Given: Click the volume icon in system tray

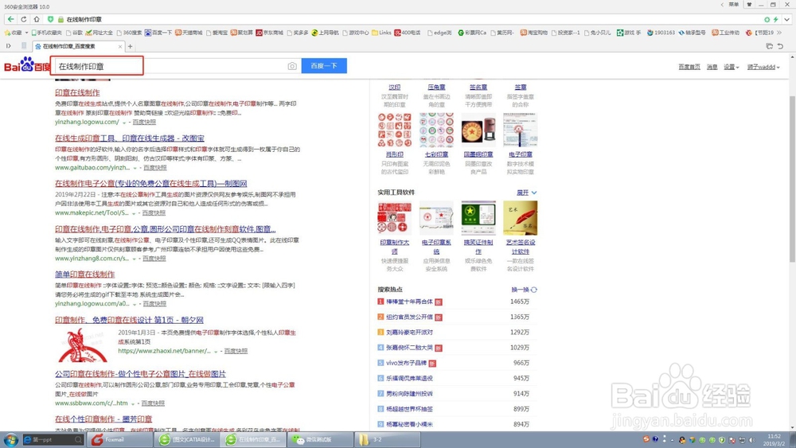Looking at the screenshot, I should coord(752,440).
